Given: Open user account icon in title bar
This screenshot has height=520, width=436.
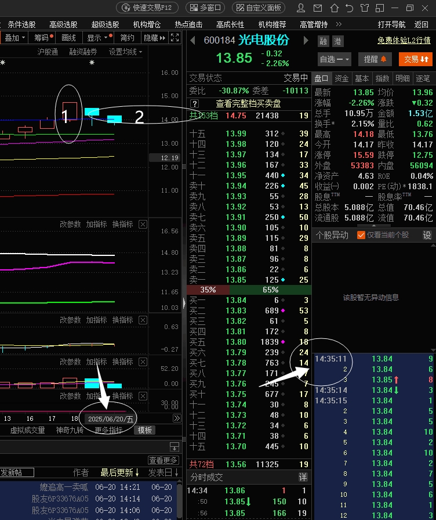Looking at the screenshot, I should [x=301, y=8].
